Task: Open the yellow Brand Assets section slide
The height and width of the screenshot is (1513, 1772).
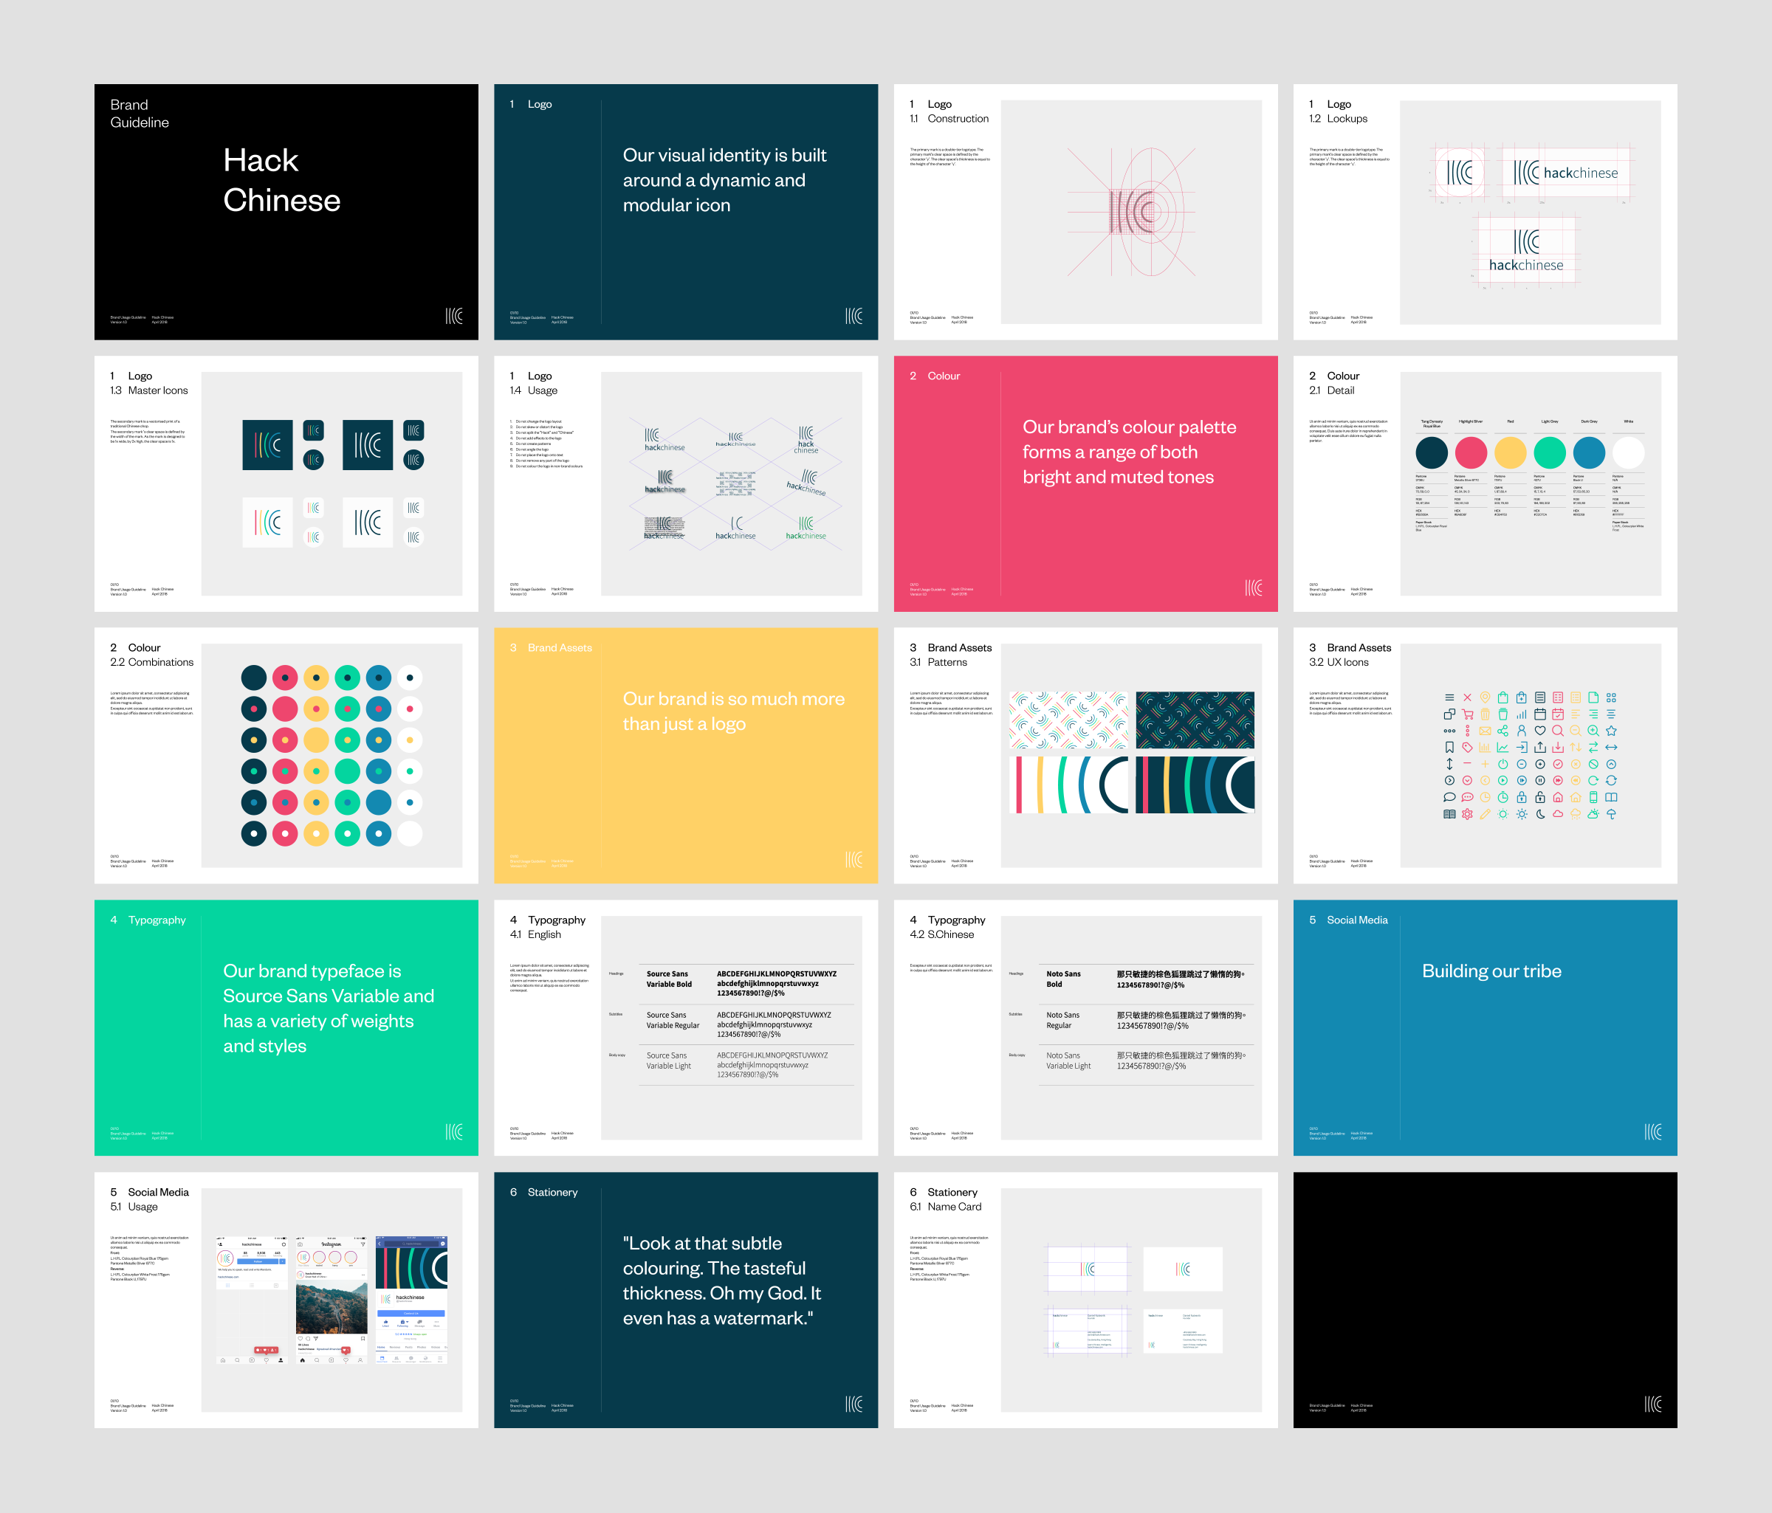Action: (686, 756)
